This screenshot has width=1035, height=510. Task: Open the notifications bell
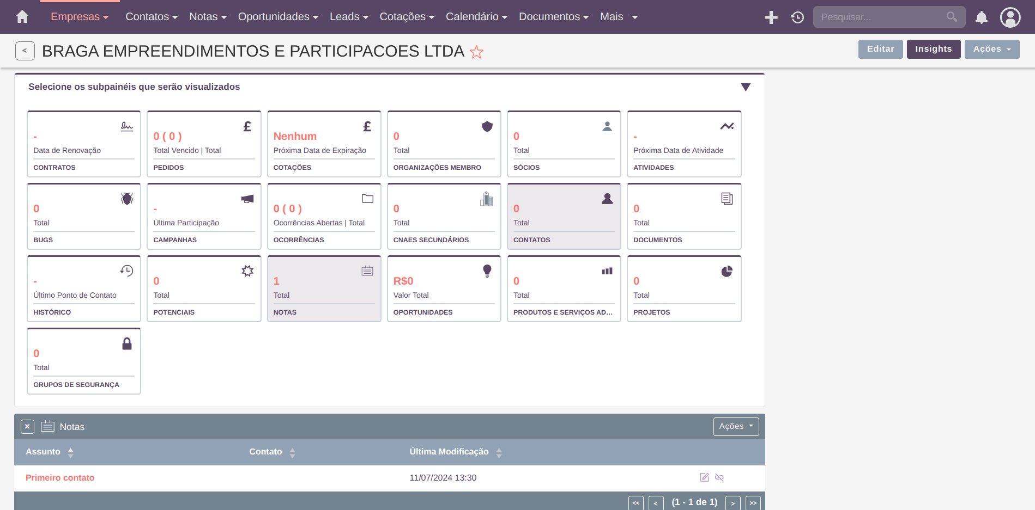coord(981,17)
